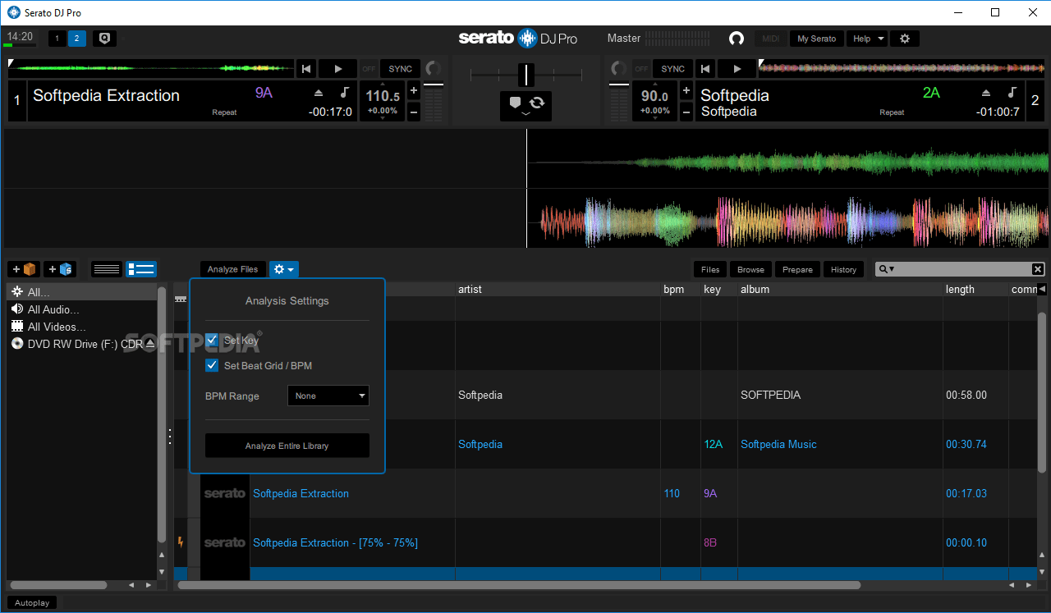
Task: Switch to the Prepare panel tab
Action: click(x=796, y=268)
